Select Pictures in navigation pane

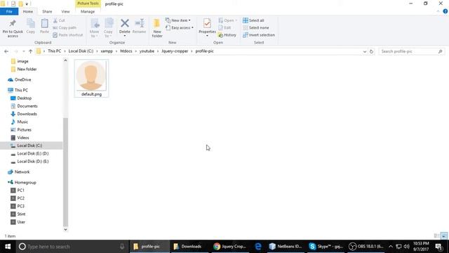pyautogui.click(x=24, y=130)
